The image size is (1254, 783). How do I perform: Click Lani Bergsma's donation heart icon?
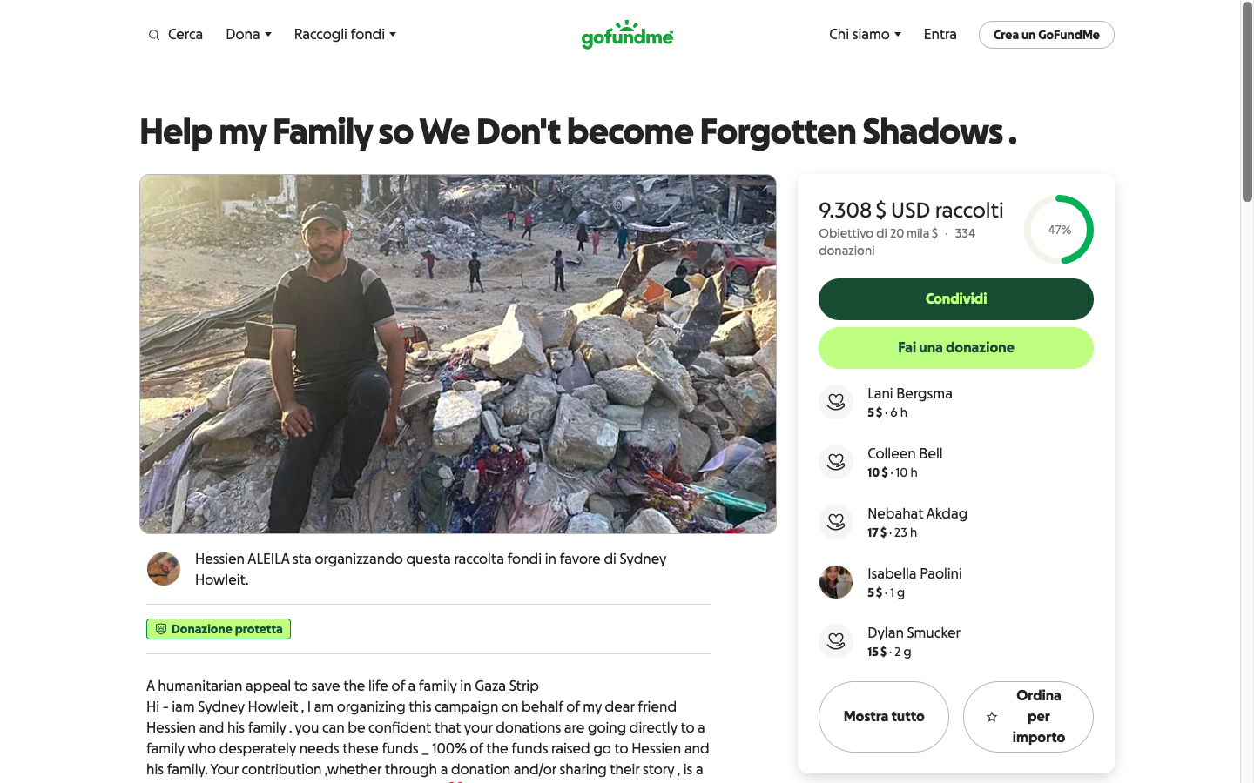[836, 402]
